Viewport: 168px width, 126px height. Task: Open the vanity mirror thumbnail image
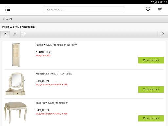pyautogui.click(x=15, y=84)
